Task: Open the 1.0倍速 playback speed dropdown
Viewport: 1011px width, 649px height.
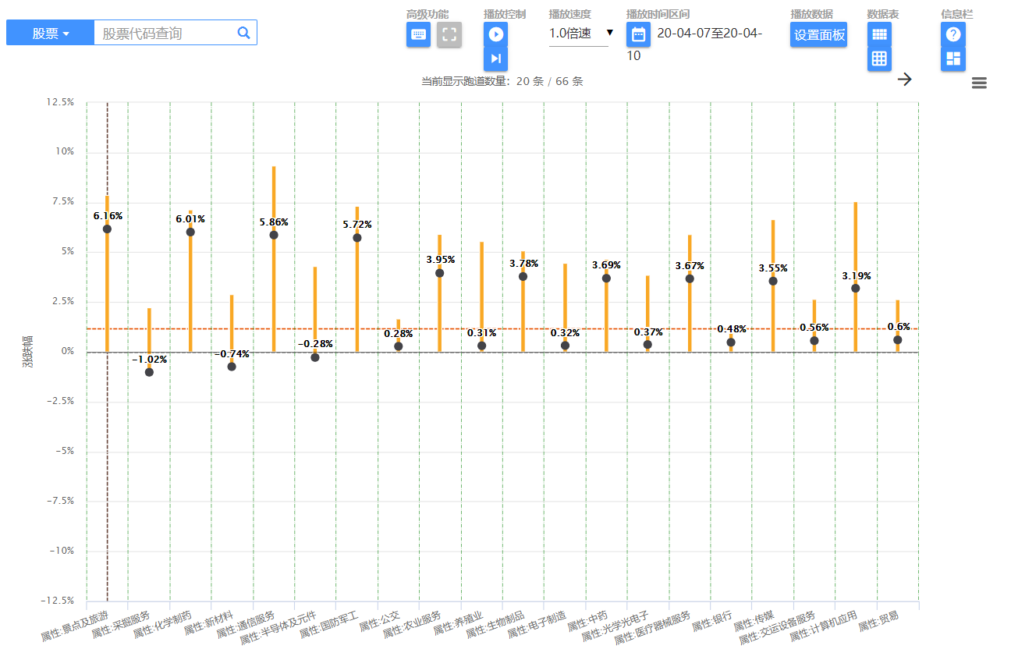Action: pos(580,34)
